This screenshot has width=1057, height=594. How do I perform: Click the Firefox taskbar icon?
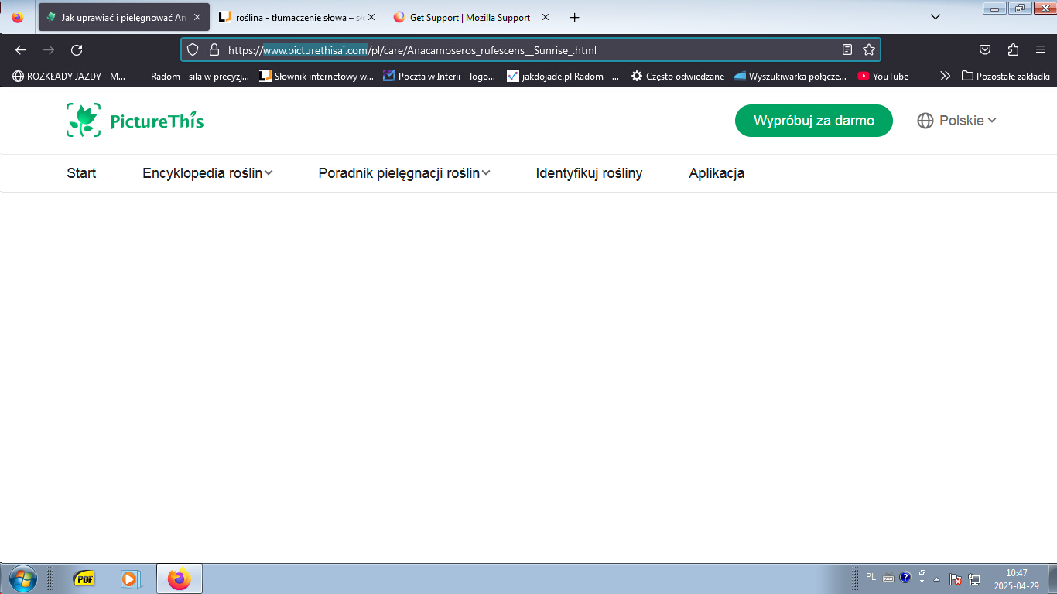180,579
